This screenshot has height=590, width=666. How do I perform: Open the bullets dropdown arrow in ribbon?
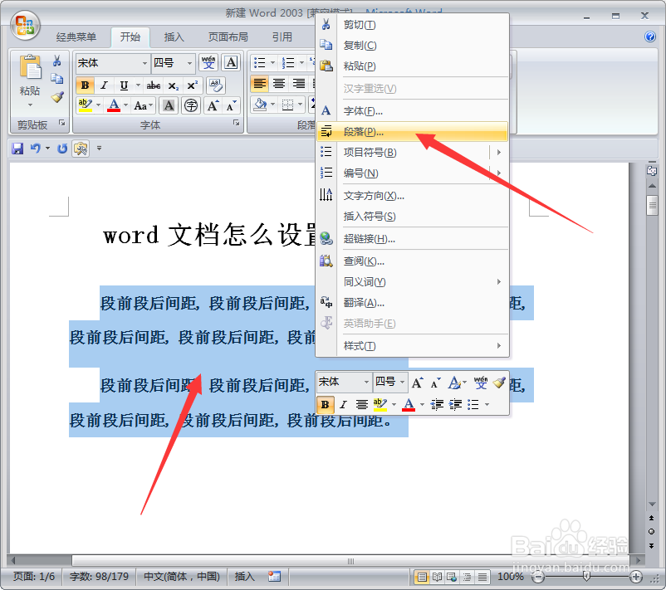[272, 63]
